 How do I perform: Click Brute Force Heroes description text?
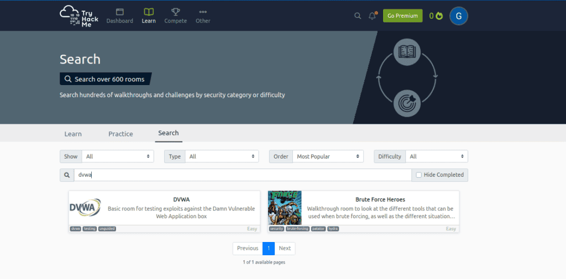(380, 213)
